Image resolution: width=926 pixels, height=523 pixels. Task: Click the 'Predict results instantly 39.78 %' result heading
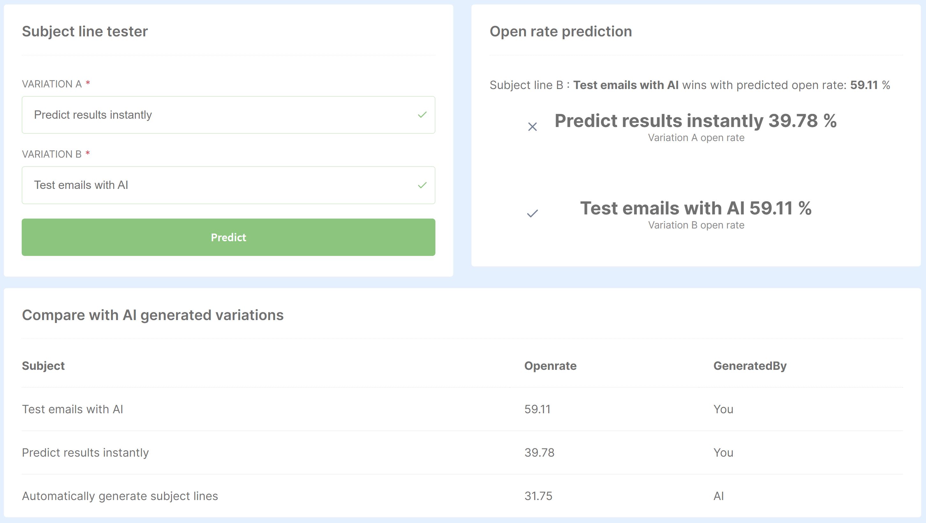(696, 121)
